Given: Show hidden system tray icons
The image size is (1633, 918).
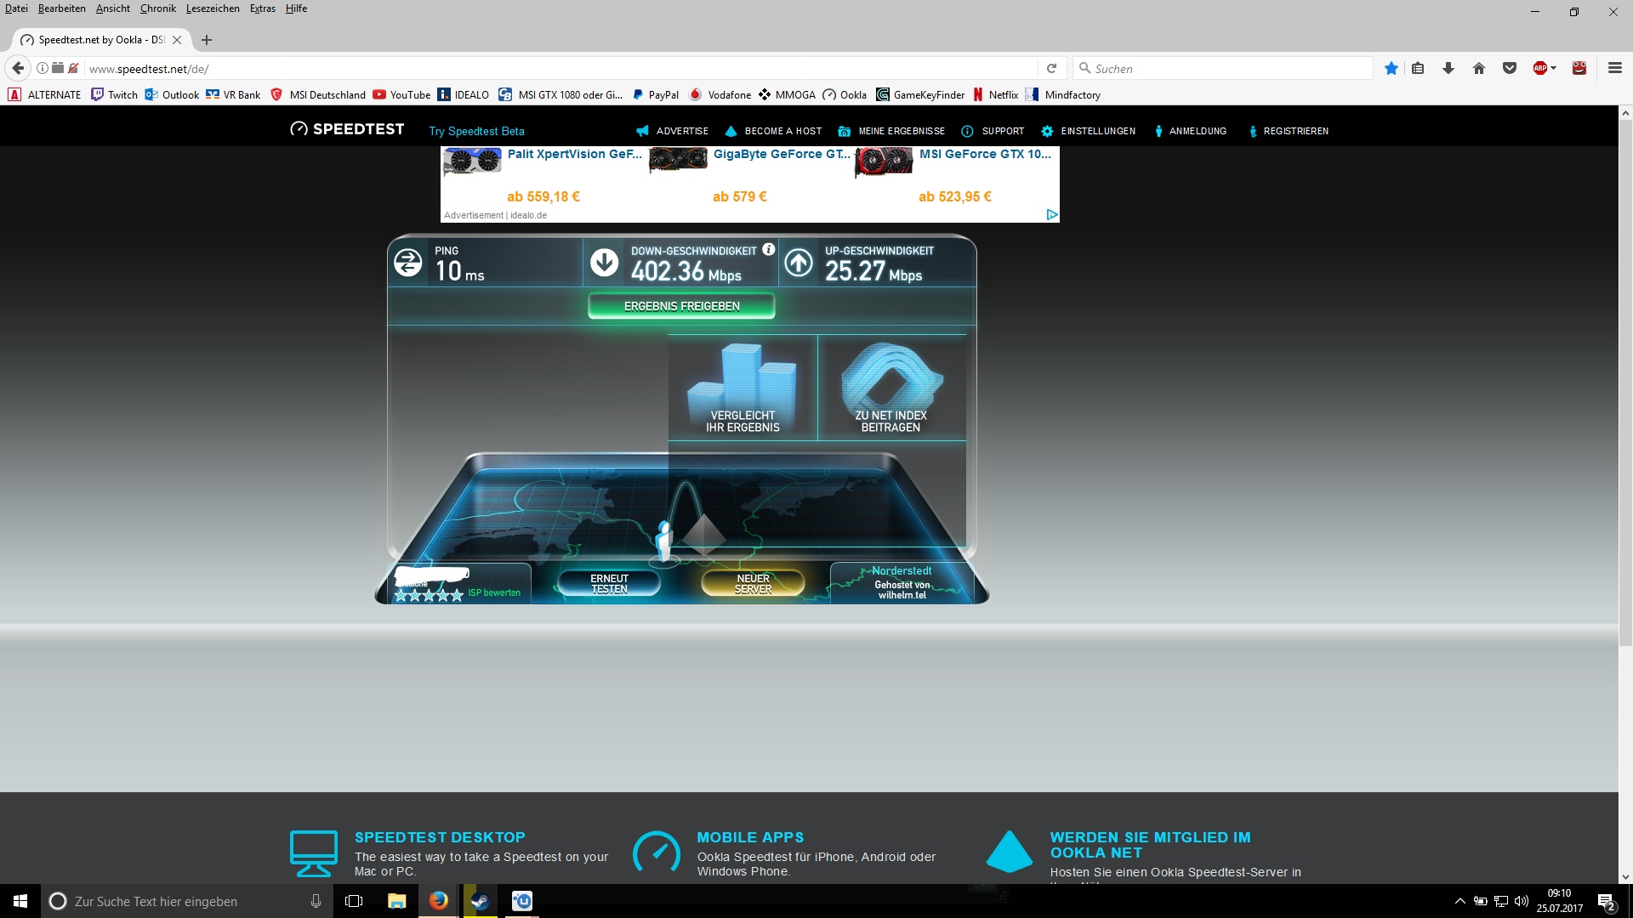Looking at the screenshot, I should pos(1459,901).
